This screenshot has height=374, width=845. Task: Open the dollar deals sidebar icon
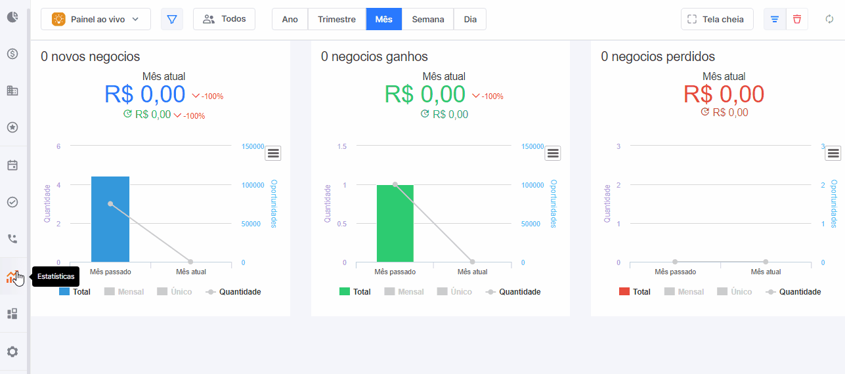coord(12,54)
